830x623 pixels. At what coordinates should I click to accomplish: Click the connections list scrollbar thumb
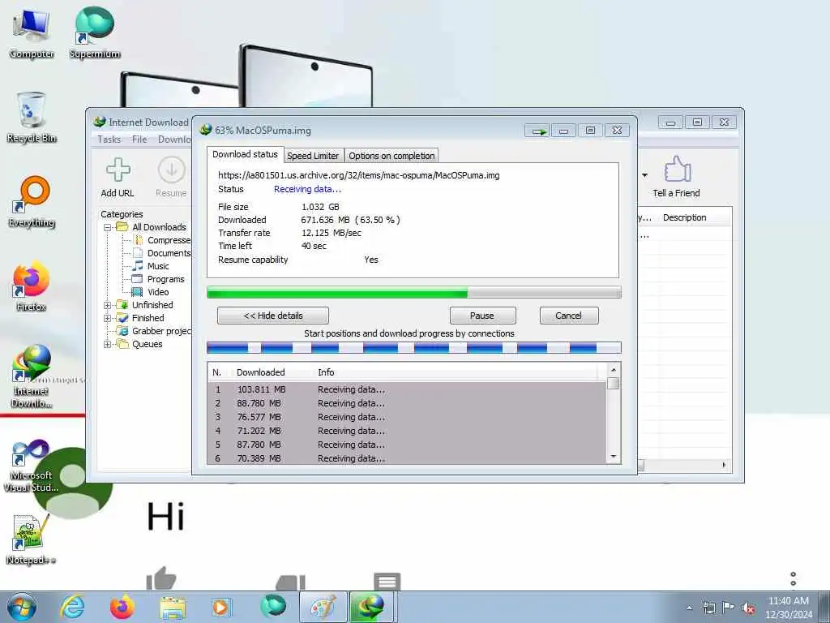coord(614,384)
